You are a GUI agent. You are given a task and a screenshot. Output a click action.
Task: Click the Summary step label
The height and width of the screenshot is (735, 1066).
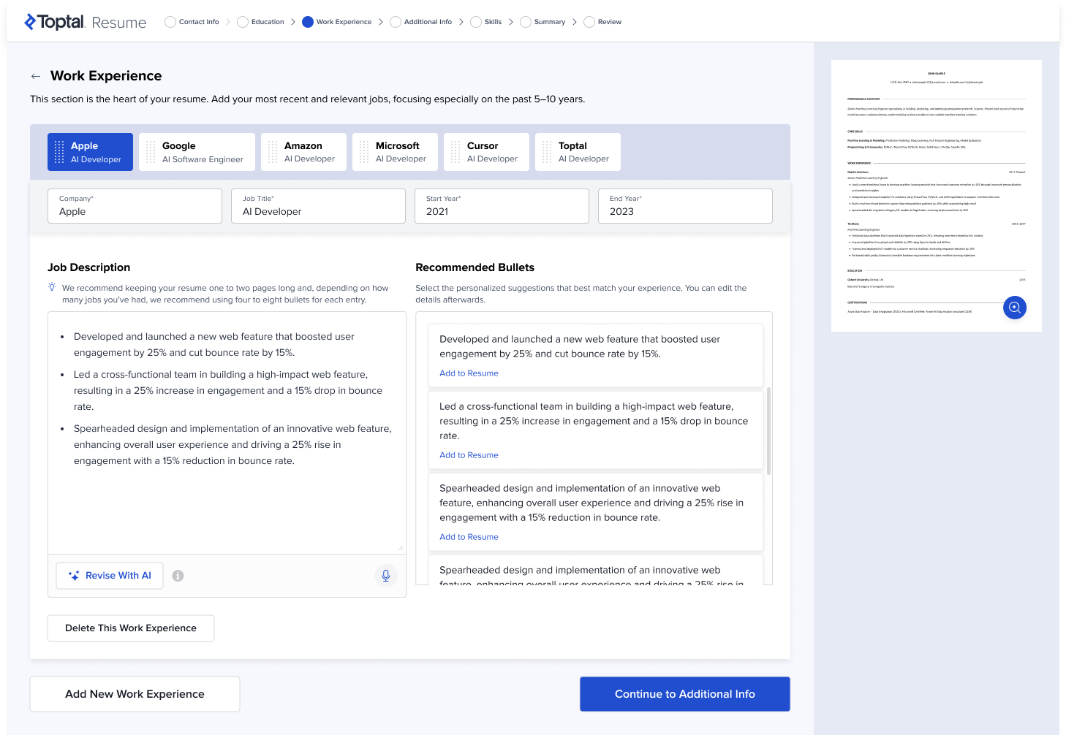(x=550, y=22)
